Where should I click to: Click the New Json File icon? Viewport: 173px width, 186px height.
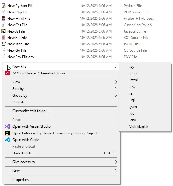click(4, 44)
